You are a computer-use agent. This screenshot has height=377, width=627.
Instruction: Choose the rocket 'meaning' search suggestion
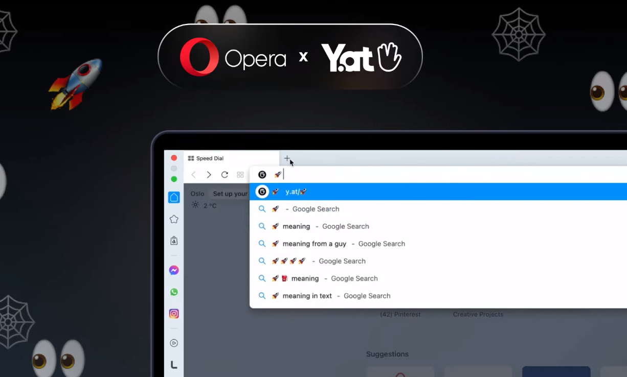pos(438,226)
